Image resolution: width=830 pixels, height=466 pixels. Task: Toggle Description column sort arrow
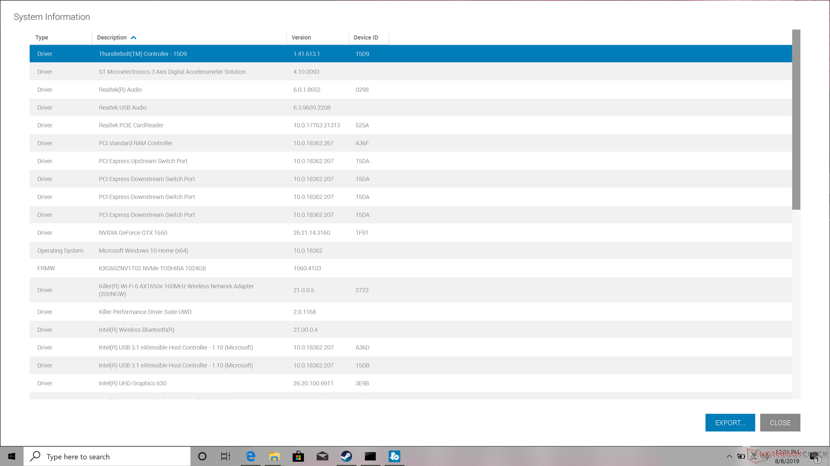134,38
